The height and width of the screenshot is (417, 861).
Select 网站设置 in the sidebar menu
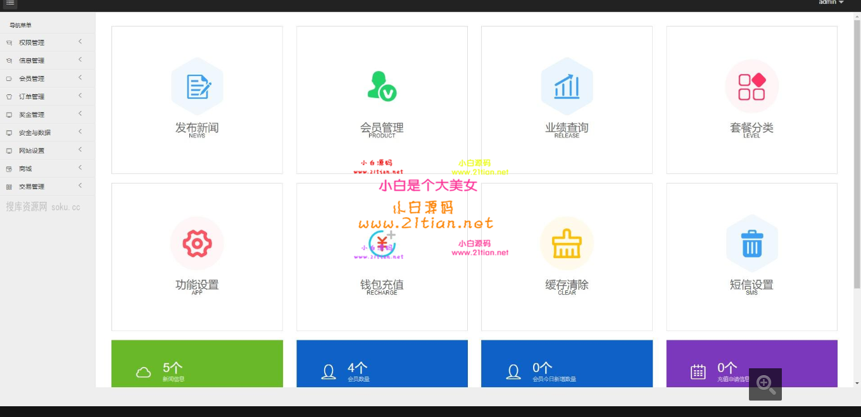32,151
